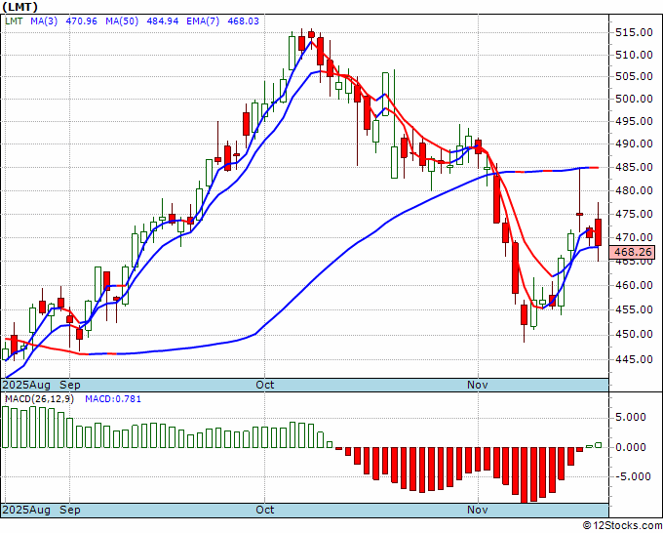This screenshot has height=533, width=663.
Task: Select the MACD(26,12,9) indicator label
Action: (x=39, y=399)
